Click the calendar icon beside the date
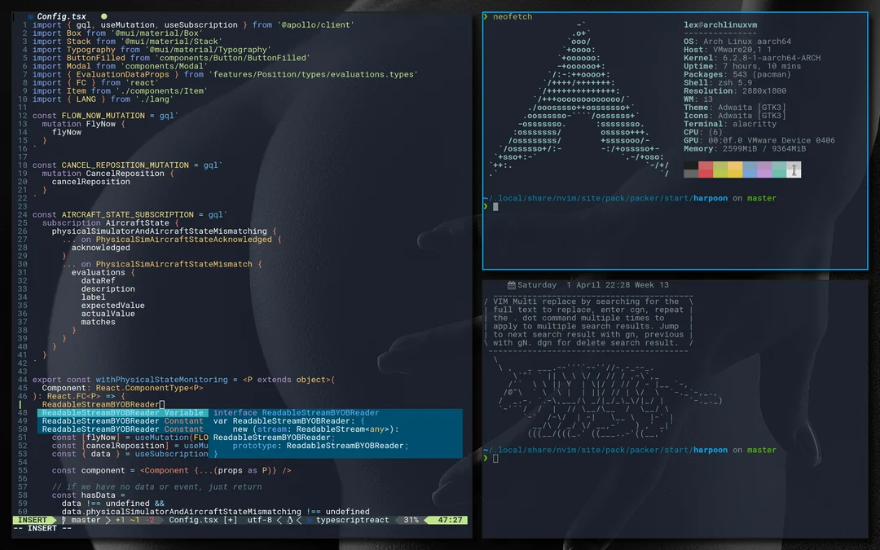The width and height of the screenshot is (880, 550). pos(510,285)
